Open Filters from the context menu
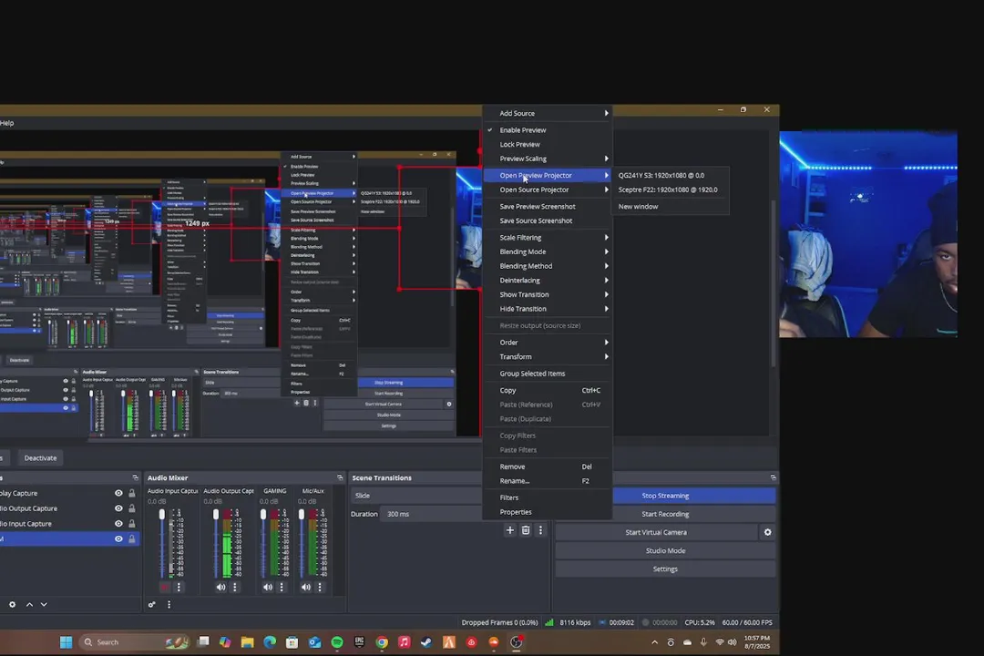 click(548, 497)
